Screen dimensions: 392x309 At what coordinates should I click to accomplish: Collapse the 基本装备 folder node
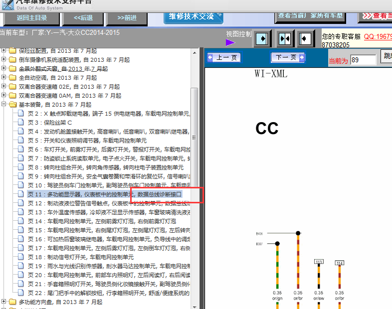pos(3,104)
